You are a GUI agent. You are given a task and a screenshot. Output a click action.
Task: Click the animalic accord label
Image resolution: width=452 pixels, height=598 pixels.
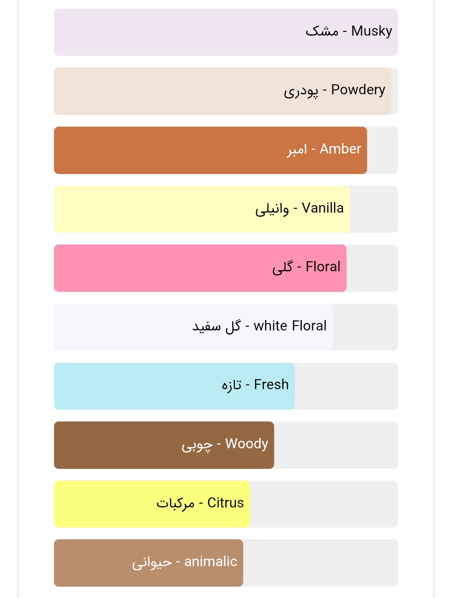[x=185, y=562]
